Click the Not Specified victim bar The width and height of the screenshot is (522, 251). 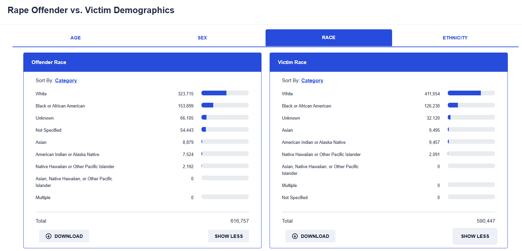[471, 197]
